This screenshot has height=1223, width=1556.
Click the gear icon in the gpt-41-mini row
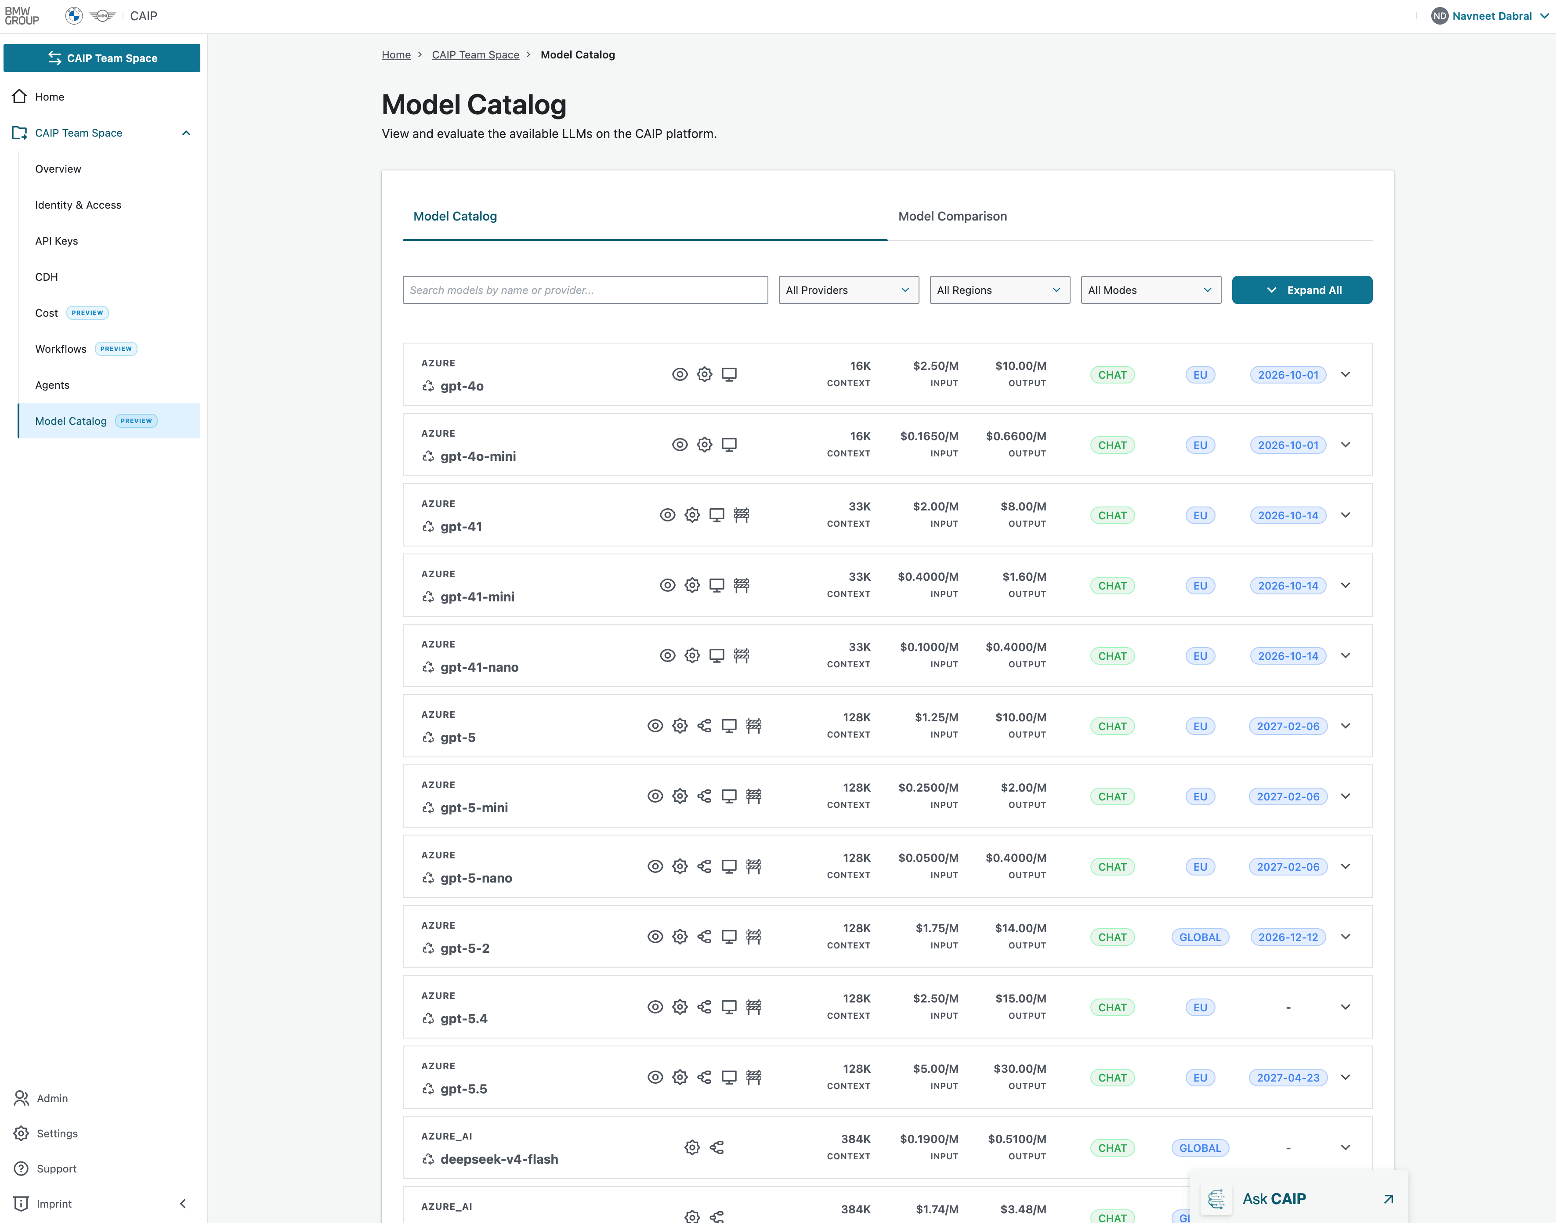(x=692, y=585)
